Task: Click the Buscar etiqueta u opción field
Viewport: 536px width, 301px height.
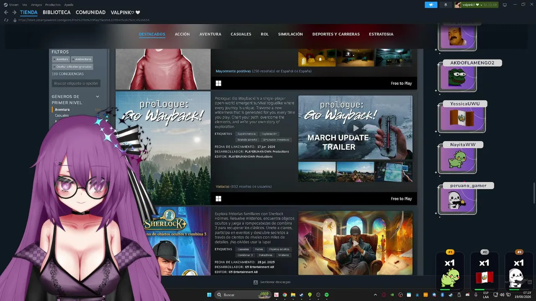Action: tap(76, 83)
